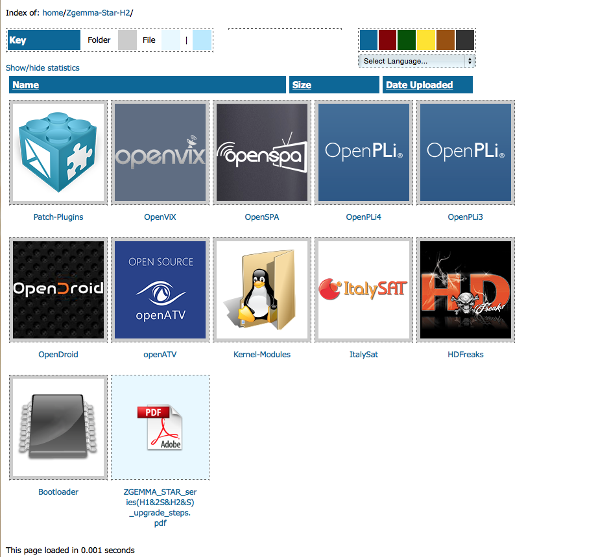The image size is (609, 557).
Task: Open the ItalySat logo thumbnail
Action: click(x=364, y=290)
